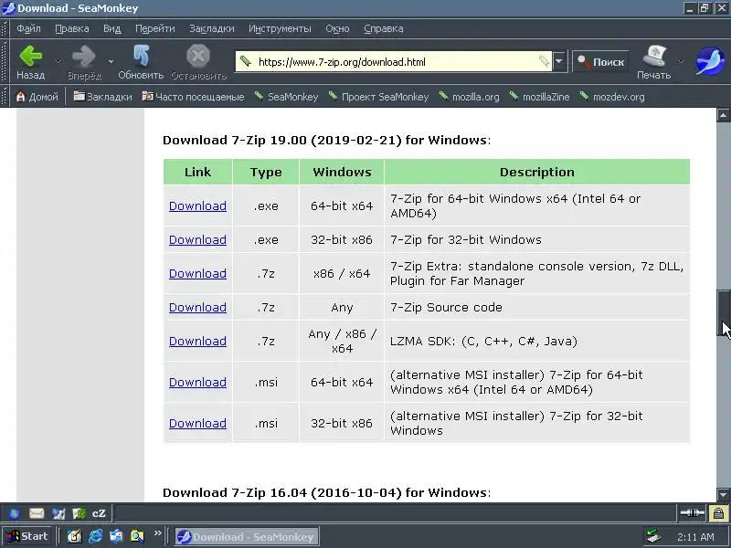Screen dimensions: 731x548
Task: Open the Окно menu
Action: (337, 28)
